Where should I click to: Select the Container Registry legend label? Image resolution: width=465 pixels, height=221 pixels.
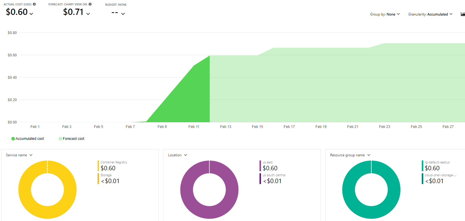pos(114,163)
